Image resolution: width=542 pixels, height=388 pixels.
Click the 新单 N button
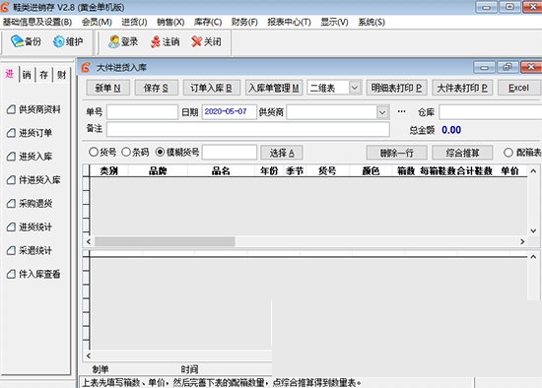pos(107,88)
